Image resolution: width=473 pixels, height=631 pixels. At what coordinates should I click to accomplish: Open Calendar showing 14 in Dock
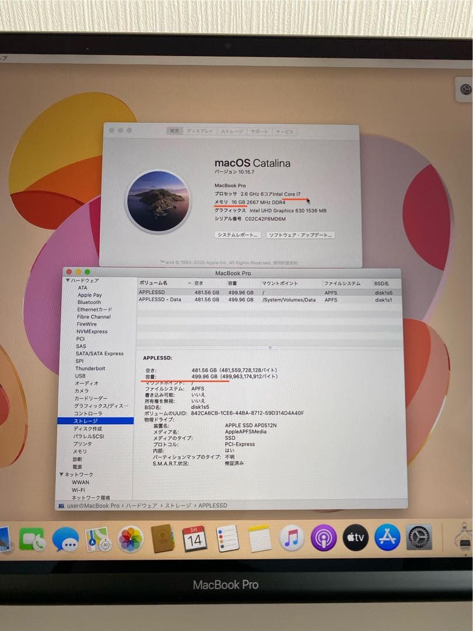[194, 538]
